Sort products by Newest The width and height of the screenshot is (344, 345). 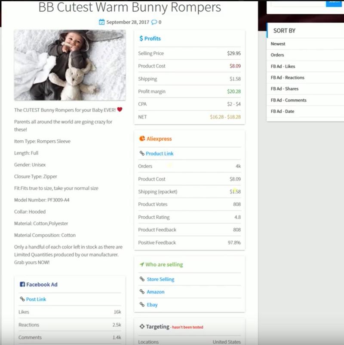[278, 44]
